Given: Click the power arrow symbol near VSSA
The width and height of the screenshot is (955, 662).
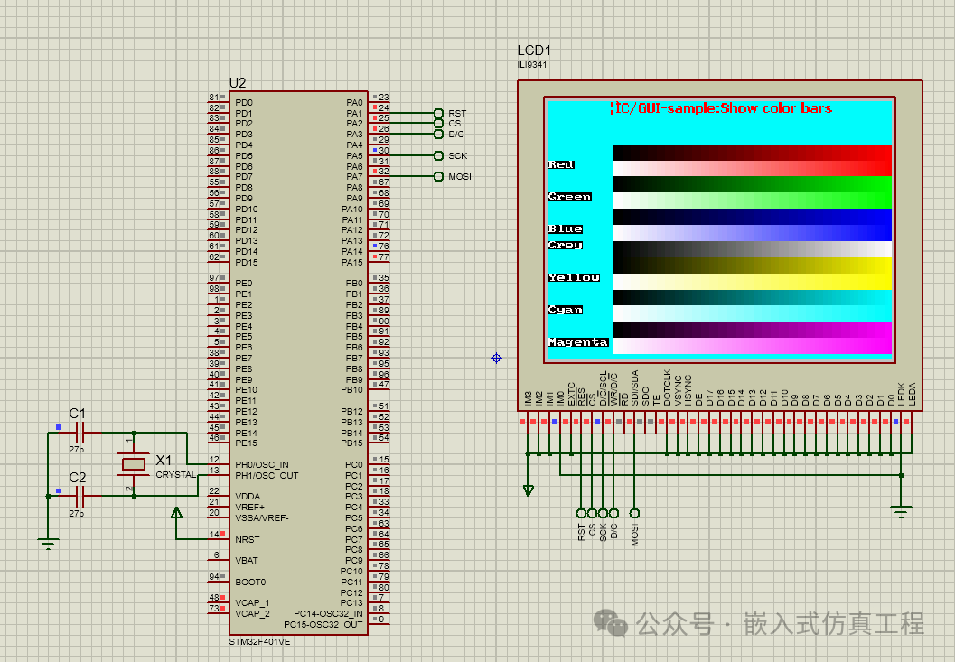Looking at the screenshot, I should (x=177, y=511).
